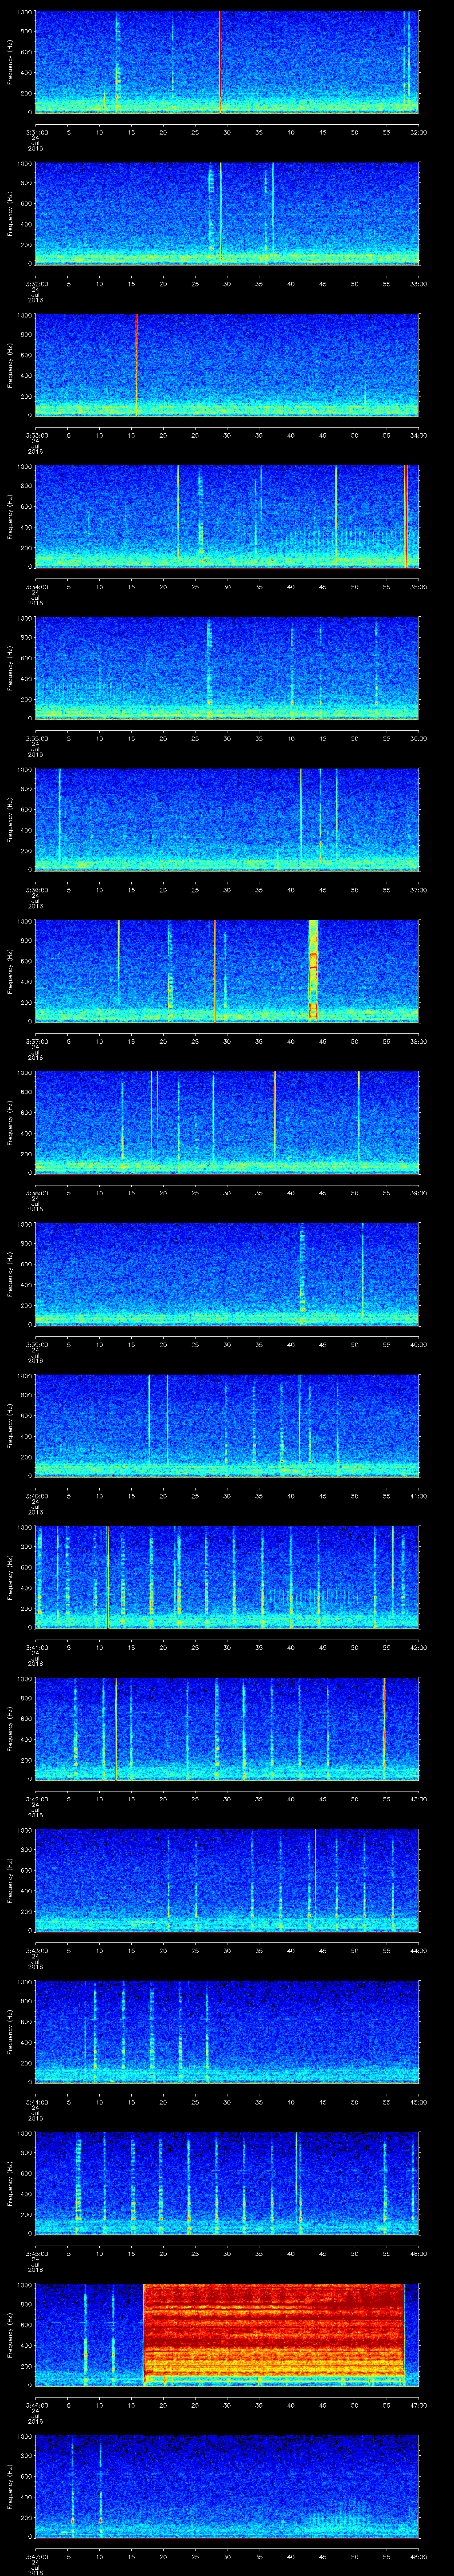The width and height of the screenshot is (454, 2576).
Task: Select the thick red-yellow burst near 43 seconds in the 3:37:00 spectrogram
Action: [x=313, y=970]
